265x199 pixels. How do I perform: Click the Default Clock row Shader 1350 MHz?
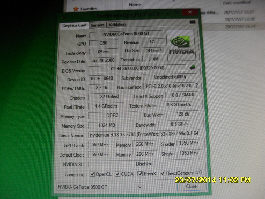[x=189, y=153]
